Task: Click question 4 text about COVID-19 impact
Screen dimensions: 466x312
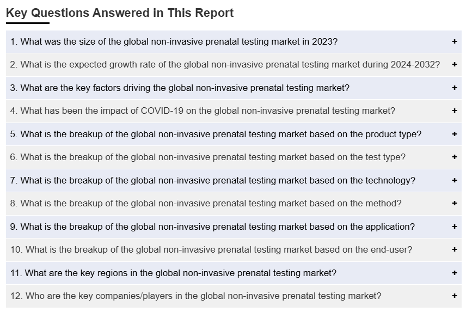Action: point(203,111)
